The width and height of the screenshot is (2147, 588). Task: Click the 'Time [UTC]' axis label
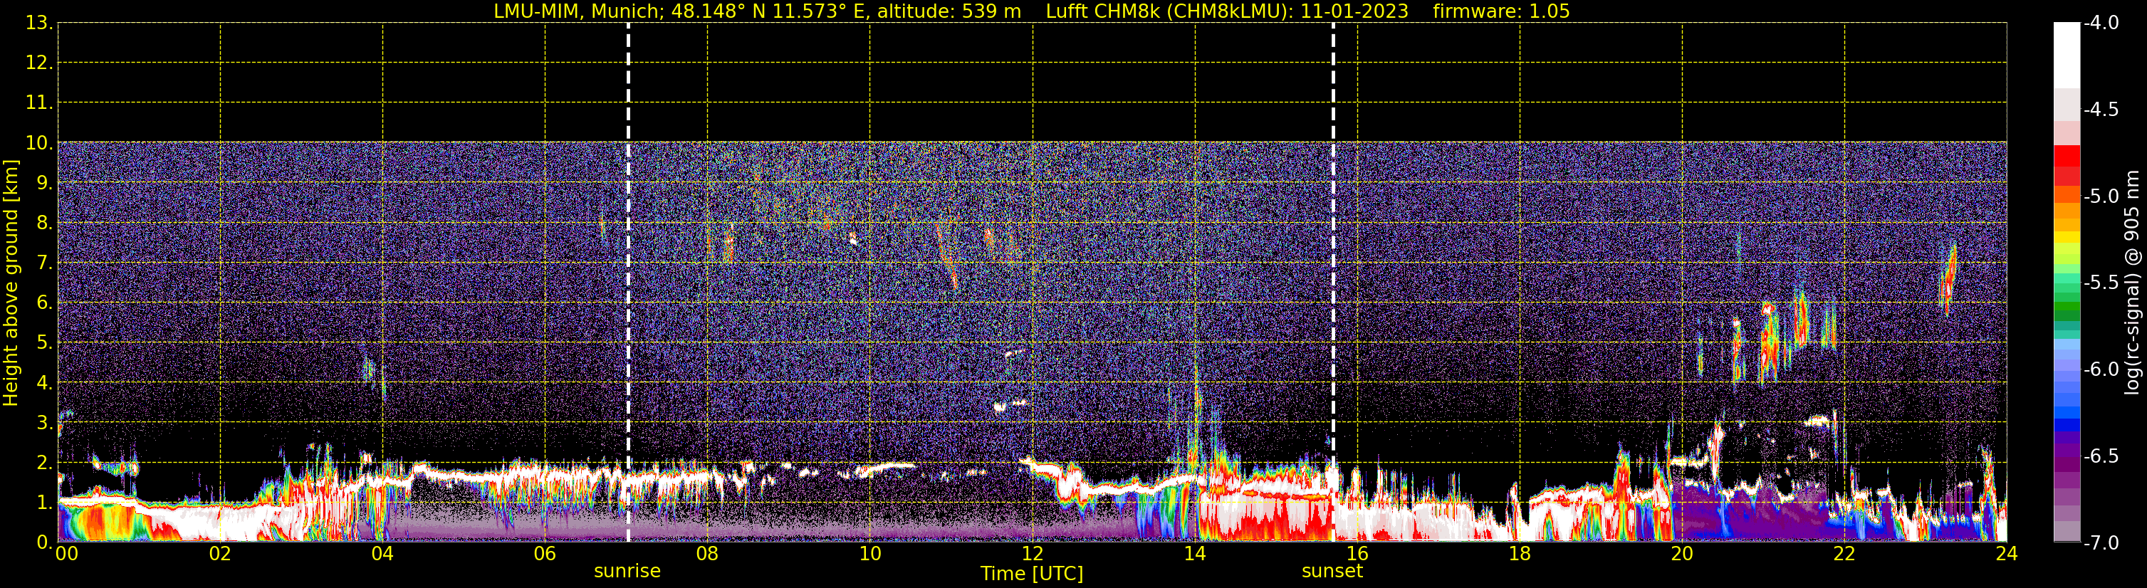coord(1032,574)
